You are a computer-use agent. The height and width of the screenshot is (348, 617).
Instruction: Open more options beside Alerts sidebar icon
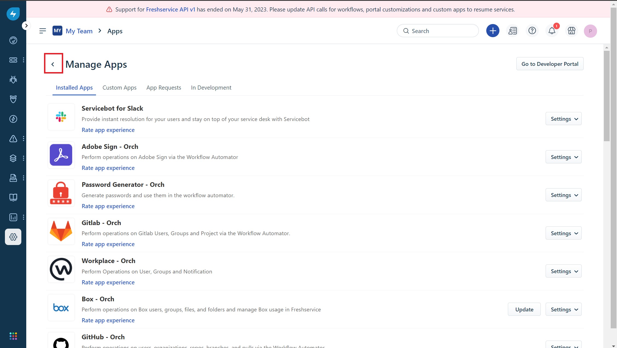coord(24,138)
